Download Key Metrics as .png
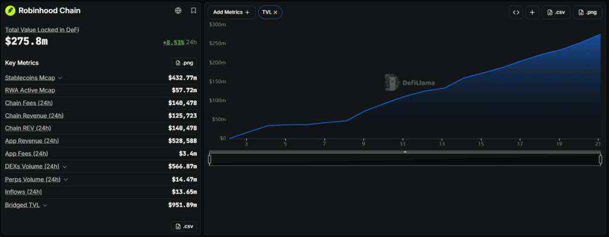Viewport: 609px width, 237px height. pyautogui.click(x=184, y=63)
